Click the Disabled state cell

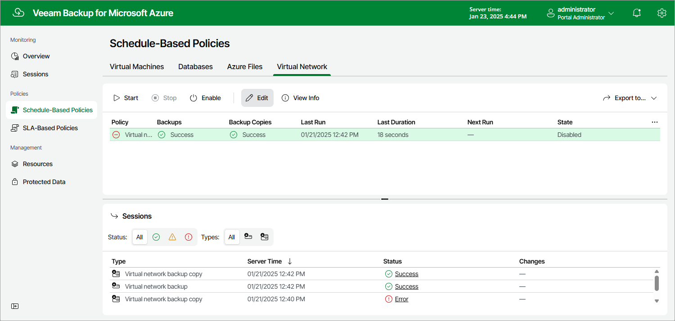tap(569, 135)
